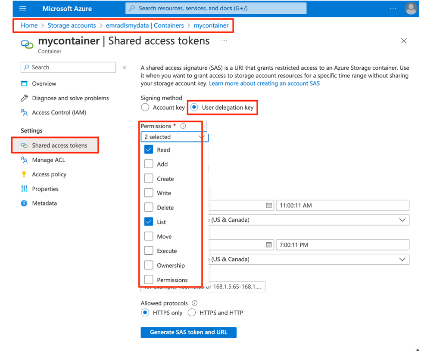Close the Shared access tokens blade
The width and height of the screenshot is (421, 352).
click(x=403, y=41)
